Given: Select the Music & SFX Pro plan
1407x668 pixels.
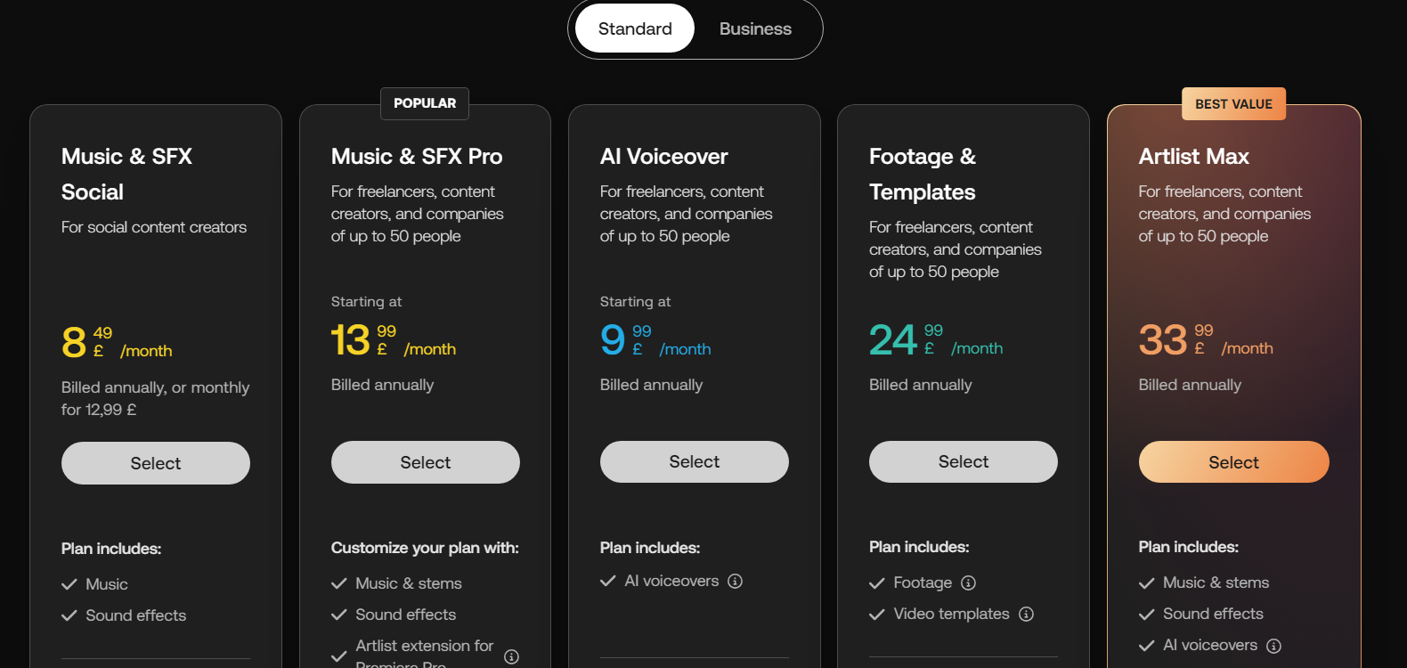Looking at the screenshot, I should 426,462.
